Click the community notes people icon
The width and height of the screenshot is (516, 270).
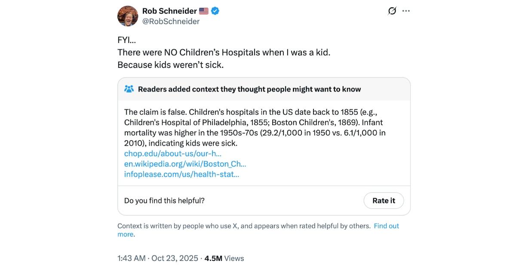[x=129, y=89]
